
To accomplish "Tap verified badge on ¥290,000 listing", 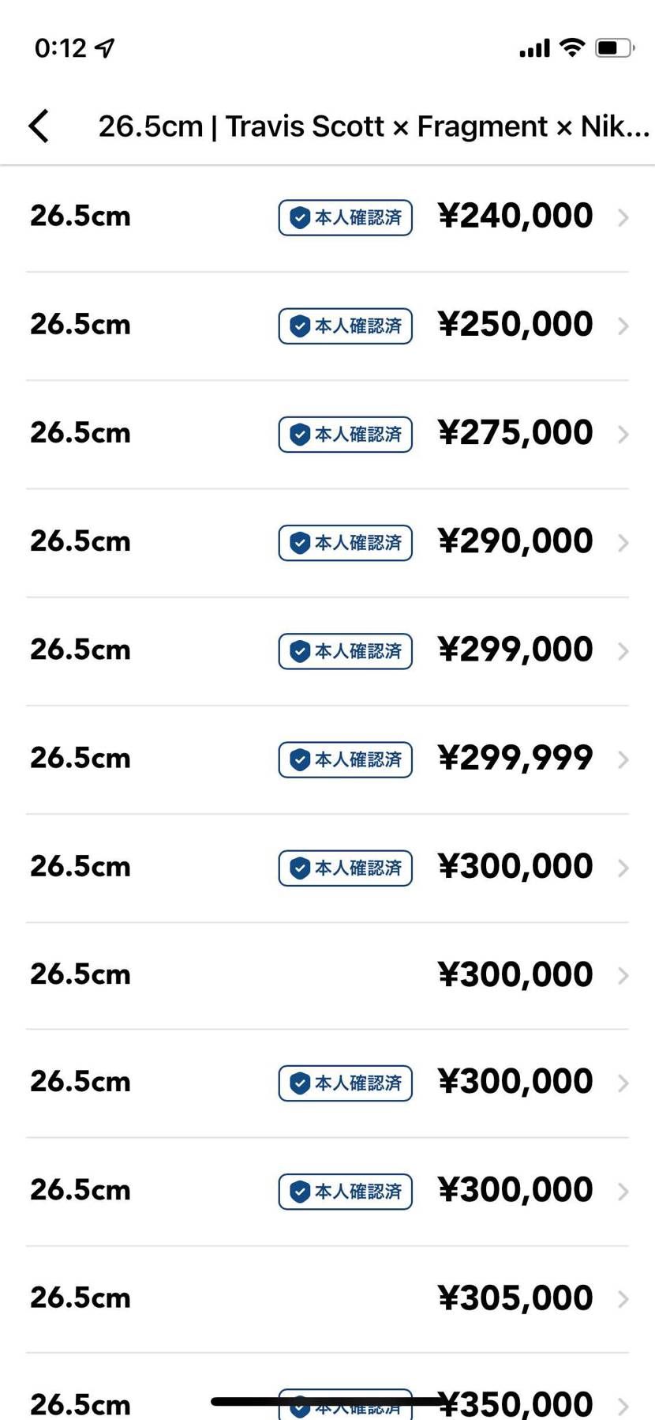I will coord(346,542).
